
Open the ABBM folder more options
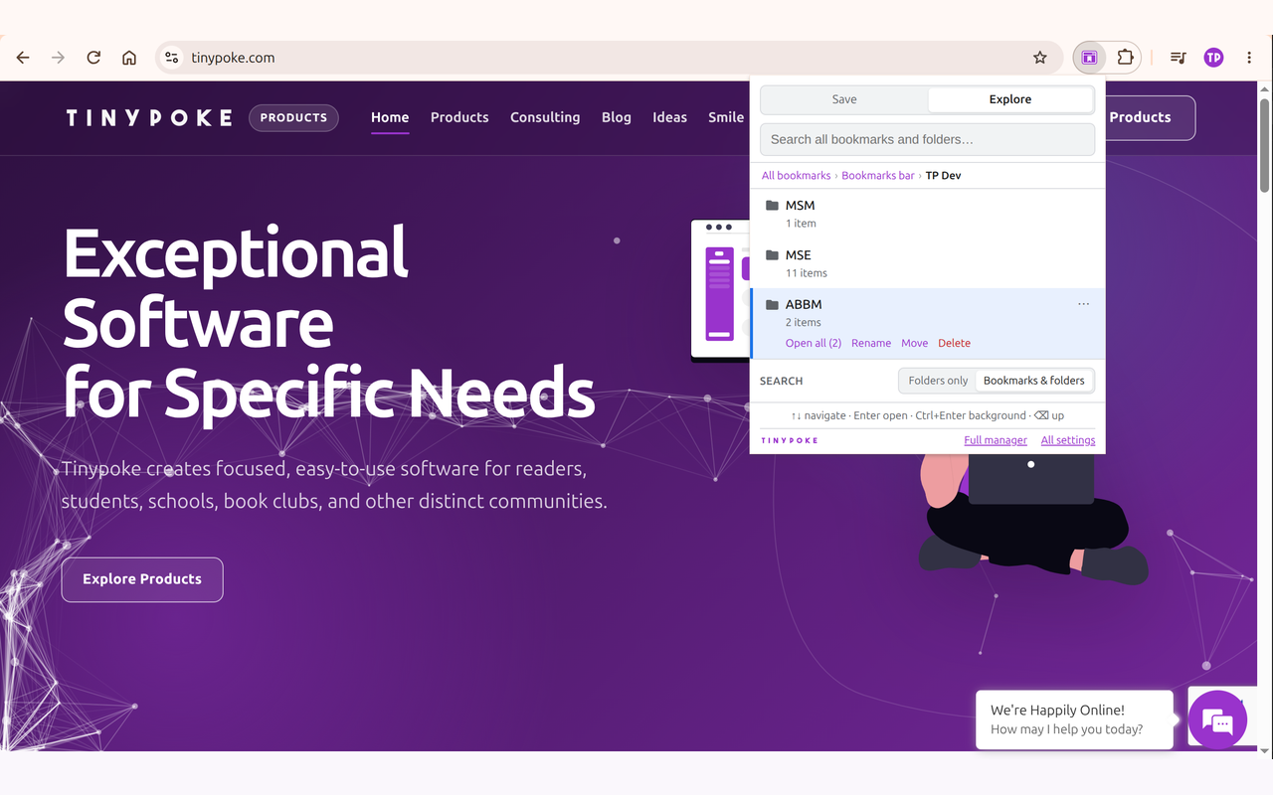1083,304
